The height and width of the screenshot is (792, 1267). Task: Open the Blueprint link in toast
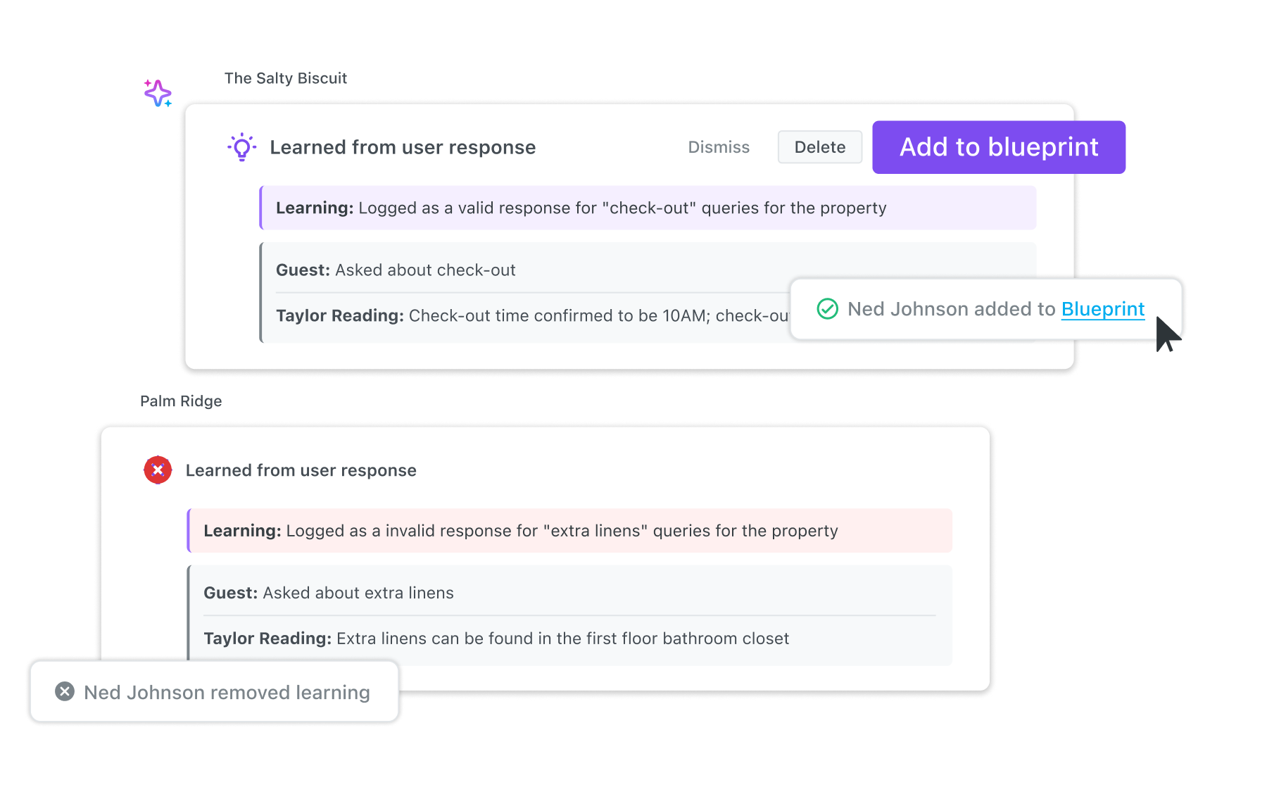pos(1102,309)
